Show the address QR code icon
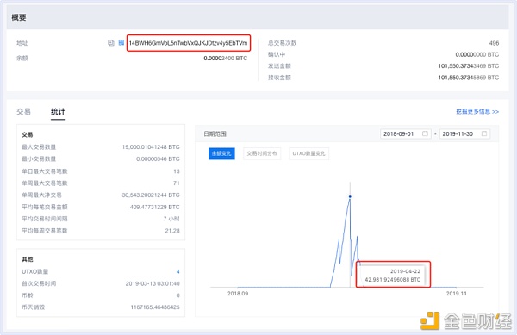Image resolution: width=517 pixels, height=335 pixels. coord(121,42)
